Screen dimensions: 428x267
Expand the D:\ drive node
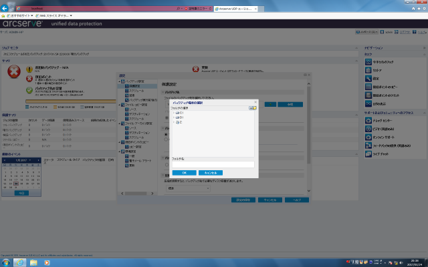(173, 117)
